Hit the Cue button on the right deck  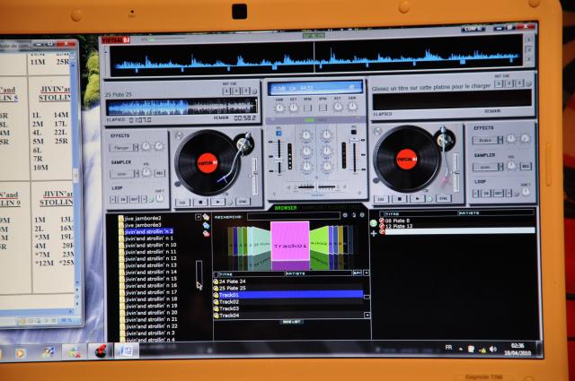click(381, 199)
